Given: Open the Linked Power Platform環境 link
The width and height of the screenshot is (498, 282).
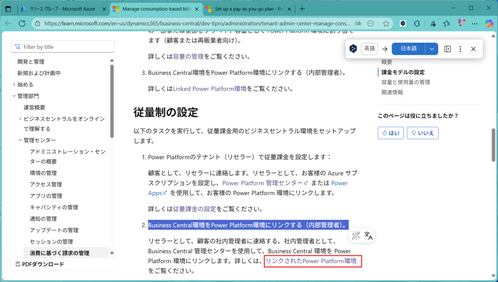Looking at the screenshot, I should click(210, 89).
